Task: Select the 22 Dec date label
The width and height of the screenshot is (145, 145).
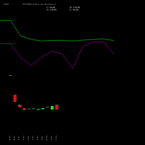Action: coord(47,138)
